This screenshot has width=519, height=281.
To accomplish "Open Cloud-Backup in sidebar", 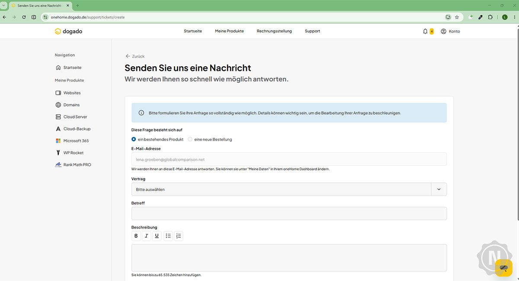I will click(73, 129).
